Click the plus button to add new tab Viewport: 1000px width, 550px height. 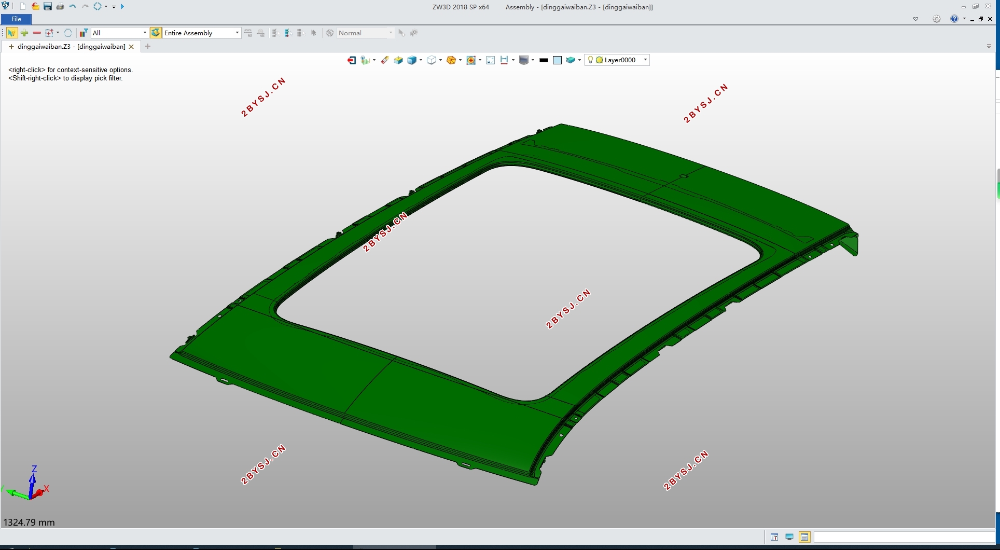(148, 47)
